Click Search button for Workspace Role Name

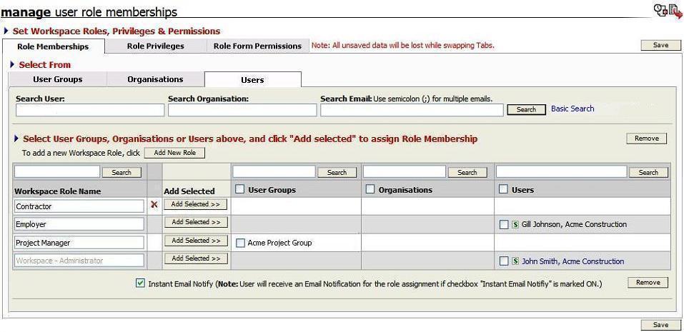122,172
